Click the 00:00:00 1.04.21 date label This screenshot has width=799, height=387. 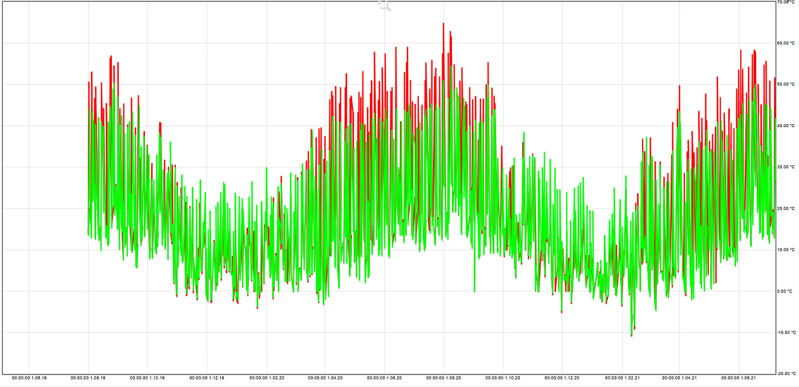point(680,378)
